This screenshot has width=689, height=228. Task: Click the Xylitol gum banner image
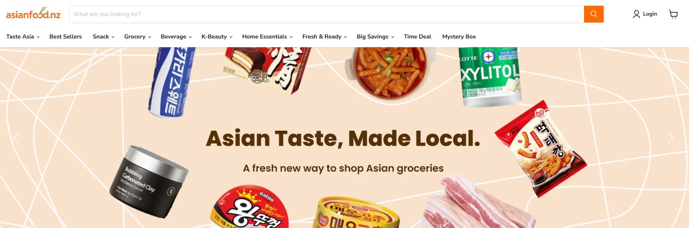[490, 77]
